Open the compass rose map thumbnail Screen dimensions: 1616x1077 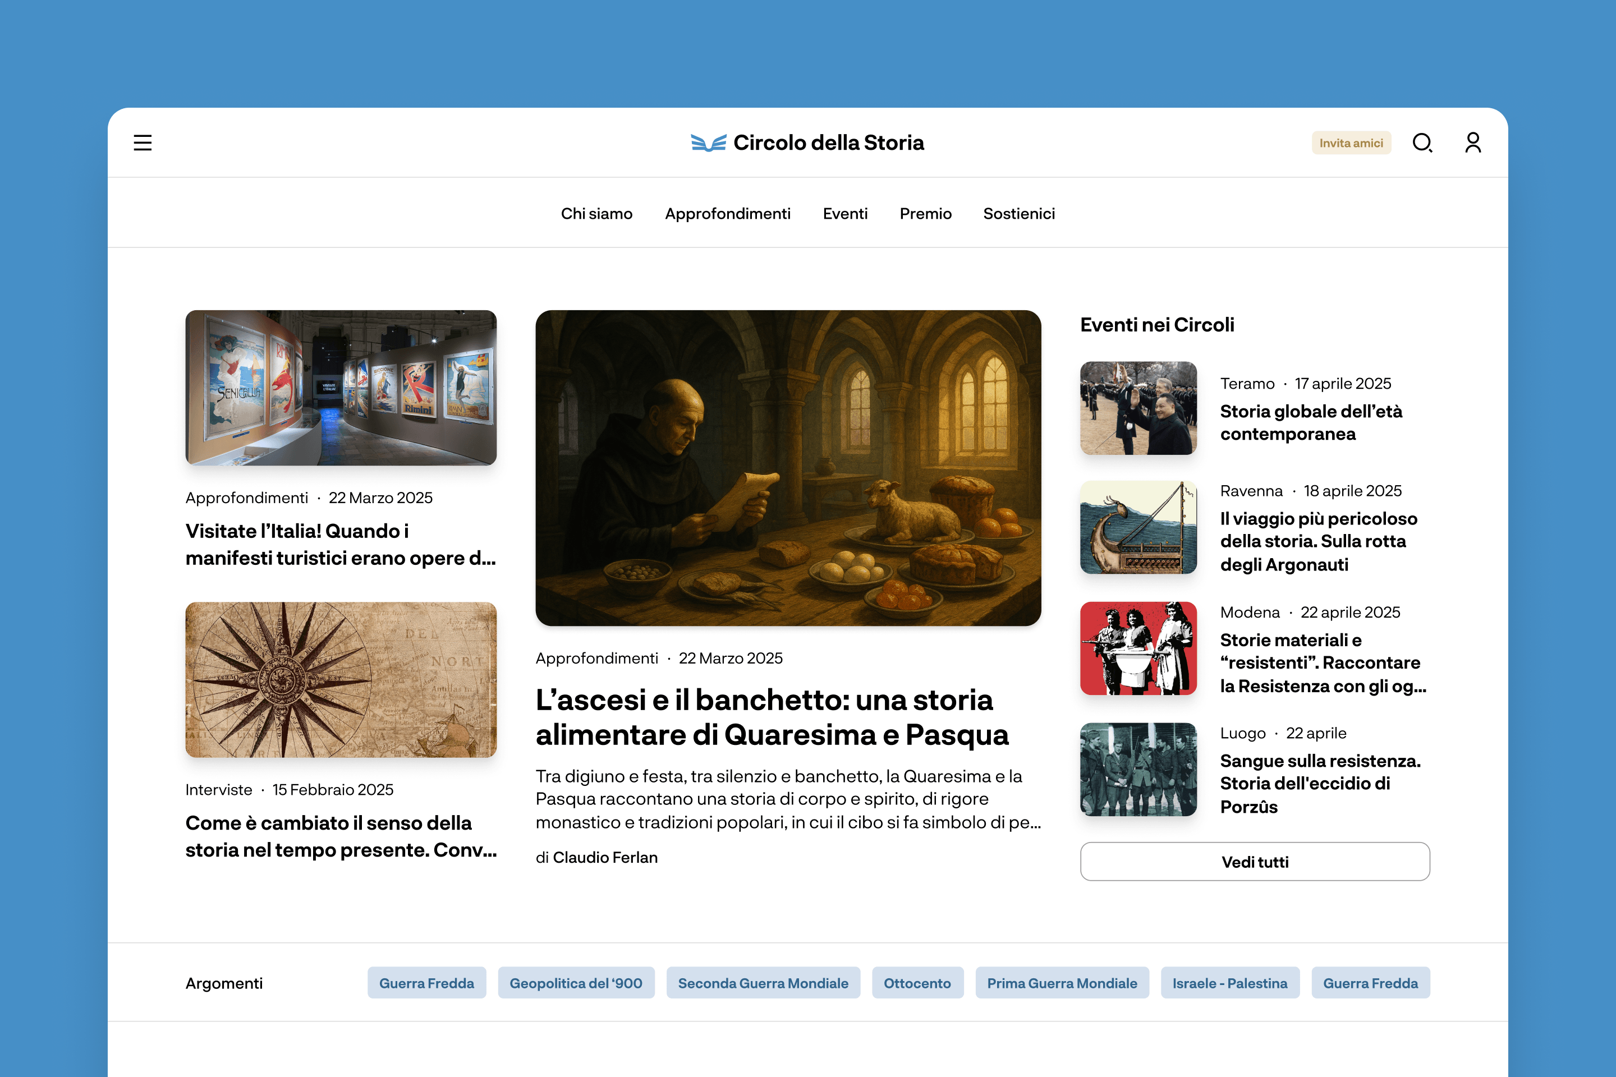(x=341, y=679)
